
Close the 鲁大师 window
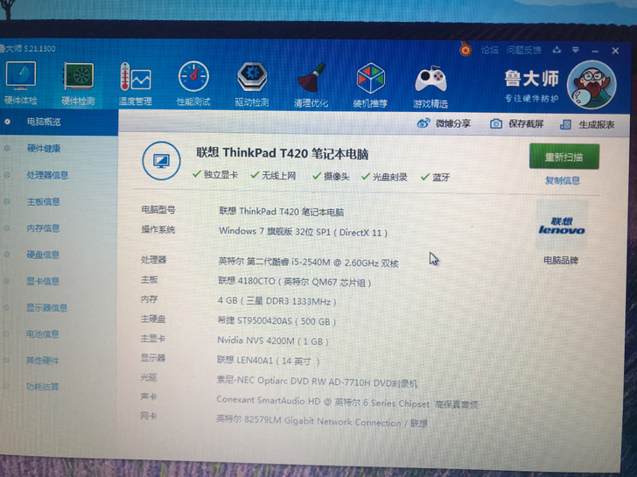coord(615,51)
